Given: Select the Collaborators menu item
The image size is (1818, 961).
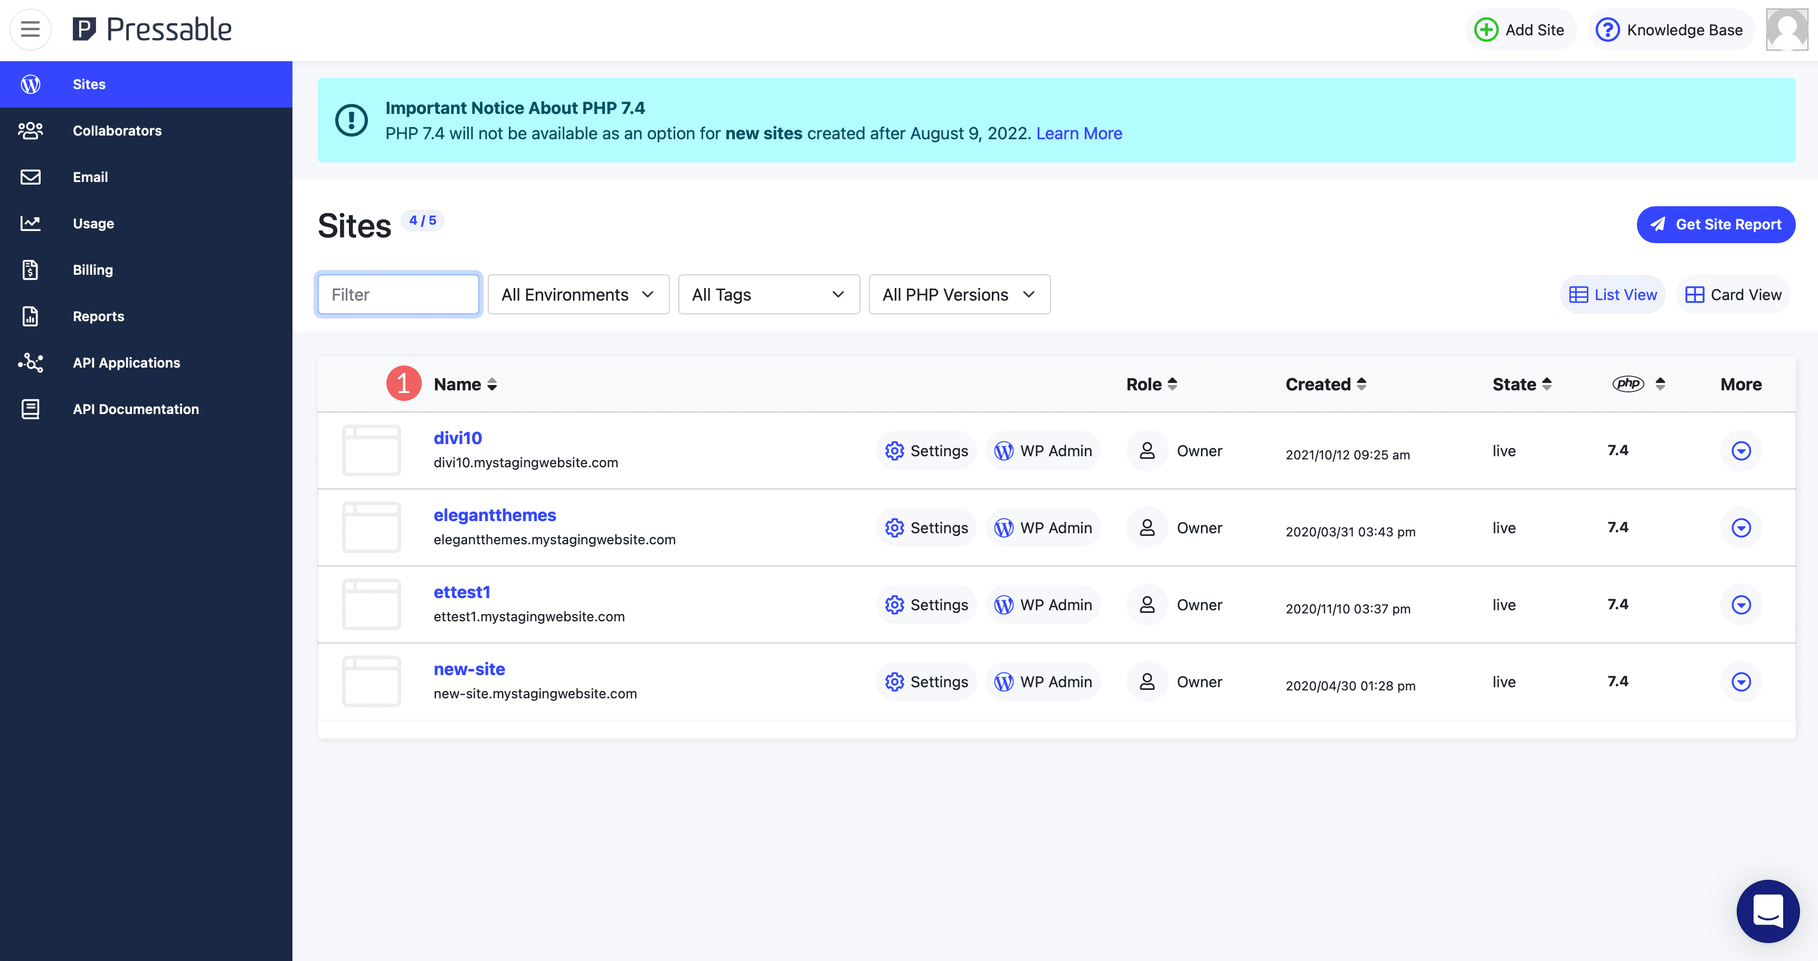Looking at the screenshot, I should pyautogui.click(x=117, y=131).
